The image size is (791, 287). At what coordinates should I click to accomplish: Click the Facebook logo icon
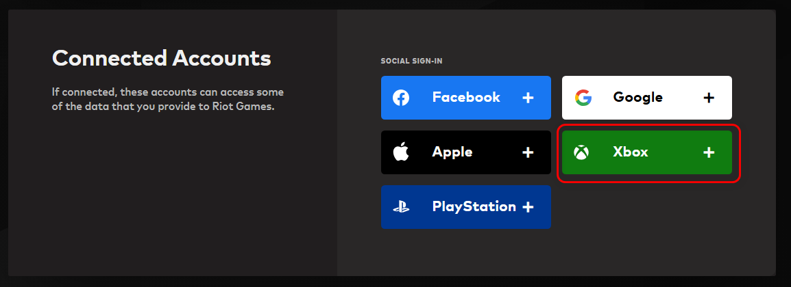click(x=401, y=98)
